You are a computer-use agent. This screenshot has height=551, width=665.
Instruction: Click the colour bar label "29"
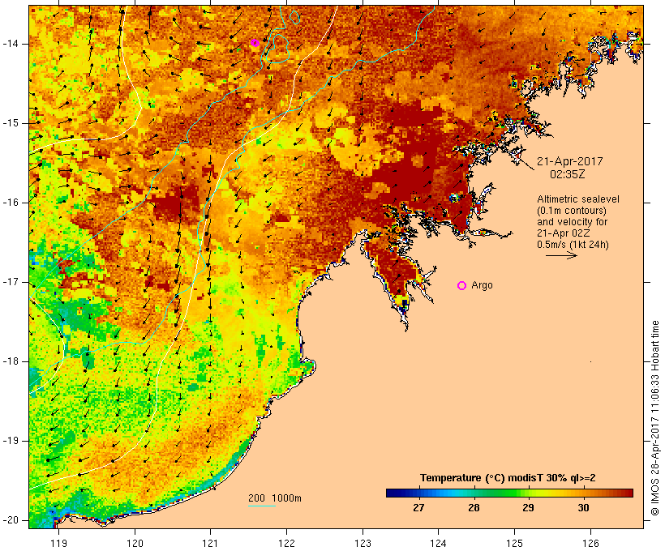(528, 507)
